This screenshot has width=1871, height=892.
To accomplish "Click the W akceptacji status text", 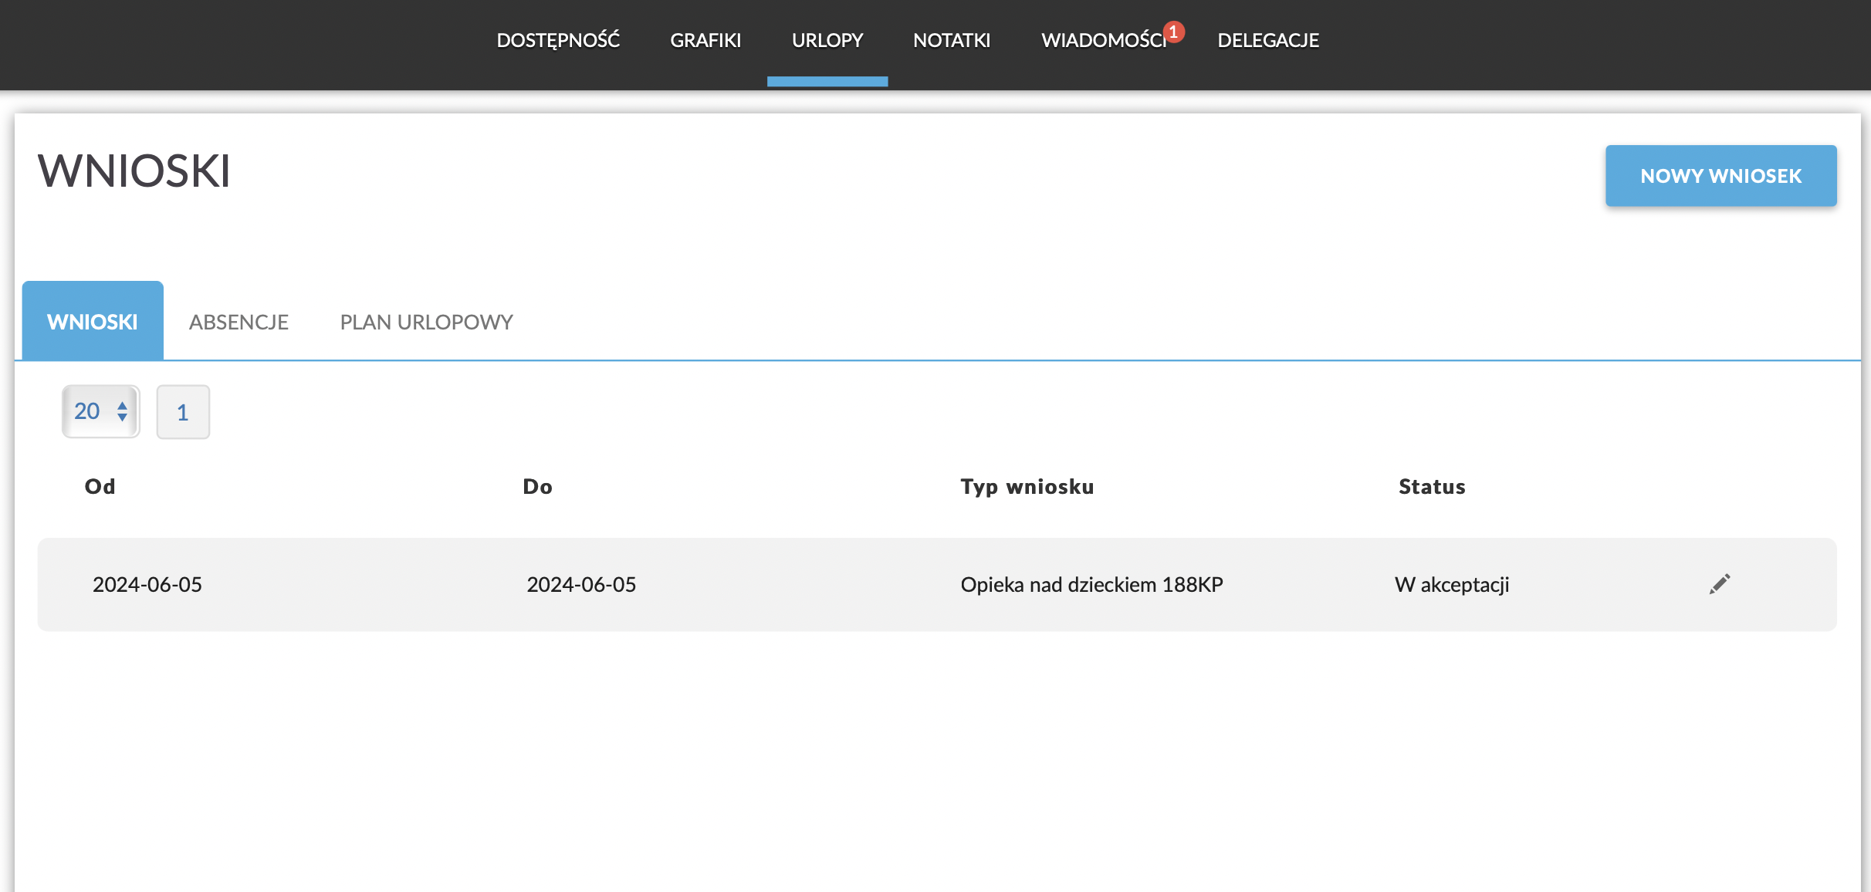I will click(x=1451, y=584).
